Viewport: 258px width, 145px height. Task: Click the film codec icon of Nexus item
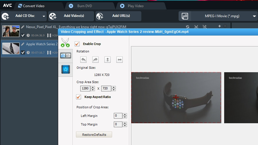[49, 35]
